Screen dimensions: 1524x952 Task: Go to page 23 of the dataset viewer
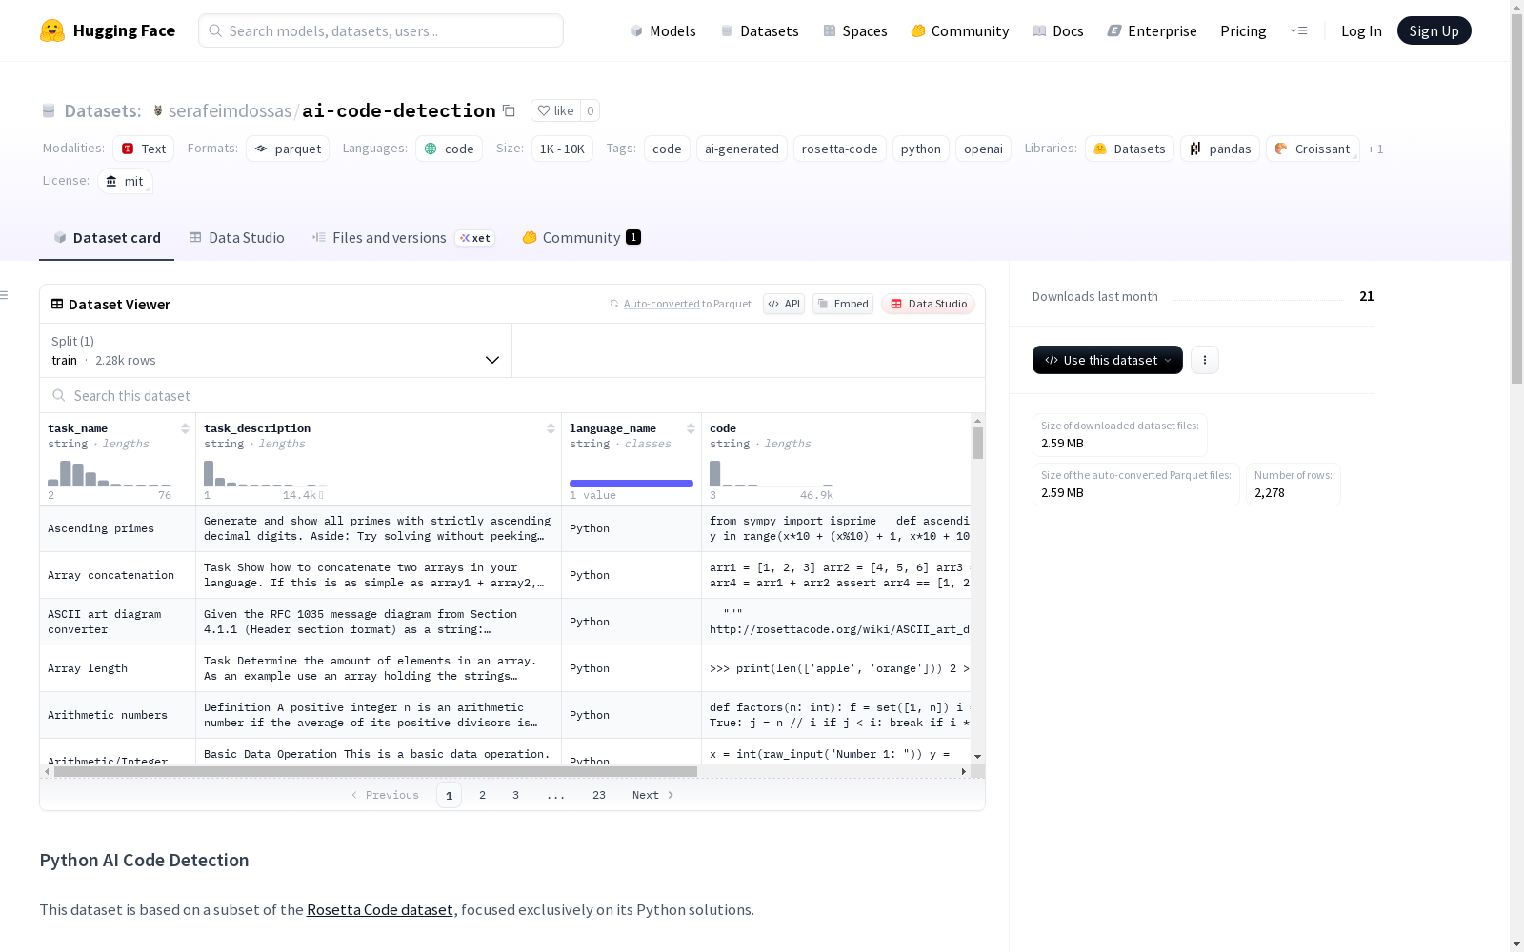coord(599,795)
